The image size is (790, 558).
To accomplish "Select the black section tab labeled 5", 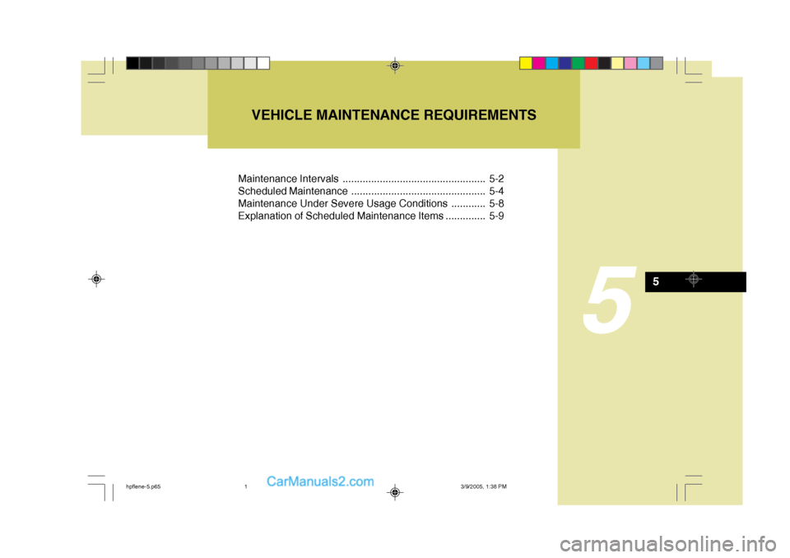I will pos(695,281).
